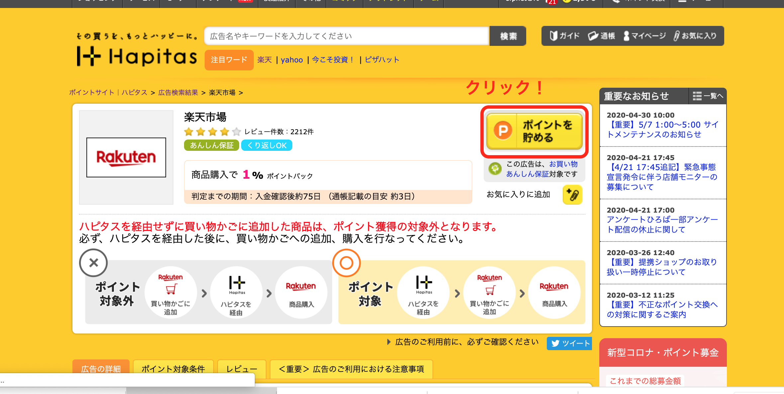Click the Hapitas logo
The width and height of the screenshot is (784, 394).
pyautogui.click(x=137, y=56)
